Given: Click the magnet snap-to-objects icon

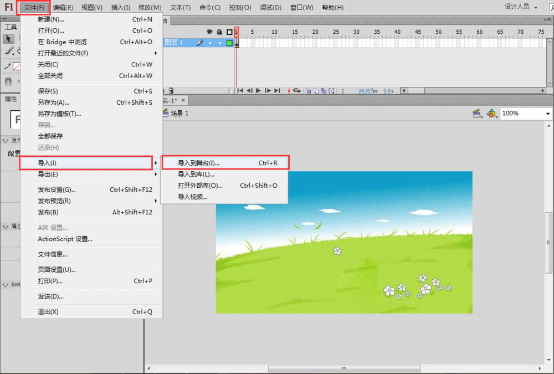Looking at the screenshot, I should point(8,81).
